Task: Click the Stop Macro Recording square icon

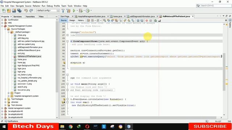Action: [x=151, y=21]
